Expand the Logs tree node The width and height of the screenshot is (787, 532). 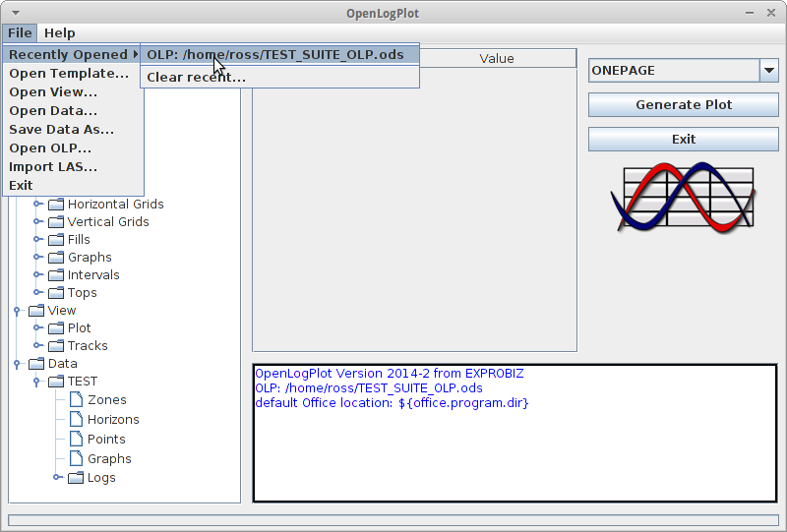click(57, 477)
